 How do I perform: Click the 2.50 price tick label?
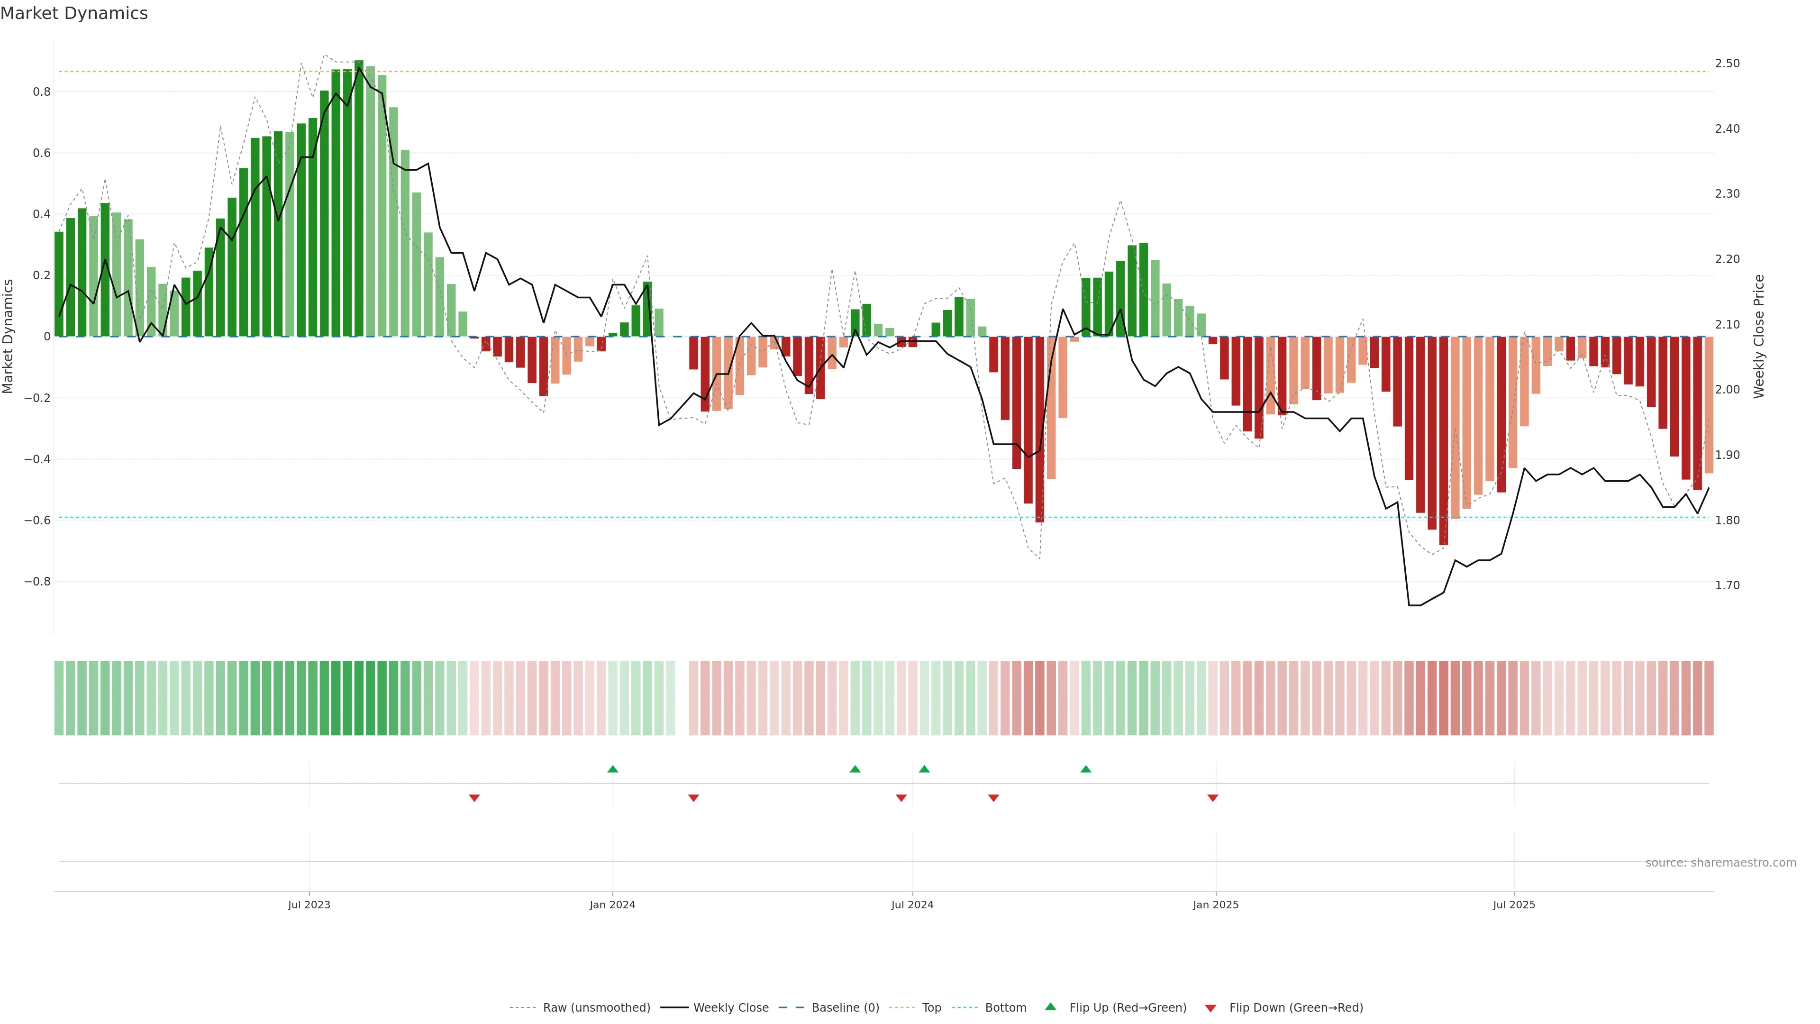[1727, 64]
